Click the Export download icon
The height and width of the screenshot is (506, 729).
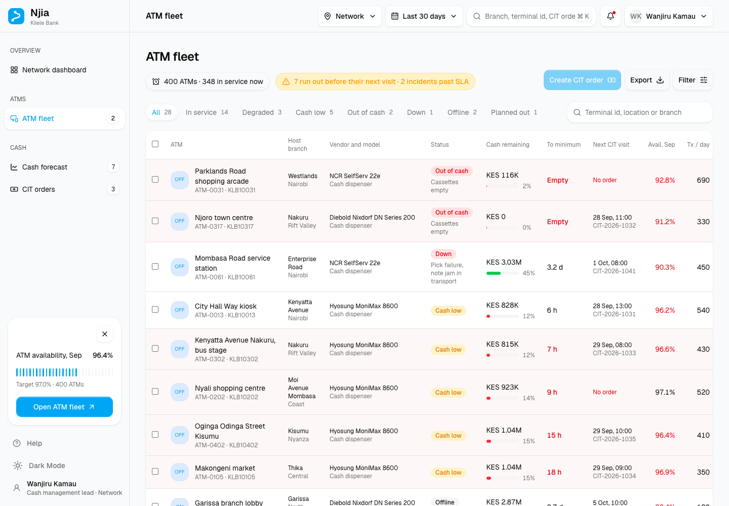660,80
